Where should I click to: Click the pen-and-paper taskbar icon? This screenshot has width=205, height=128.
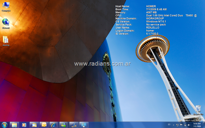[x=74, y=124]
